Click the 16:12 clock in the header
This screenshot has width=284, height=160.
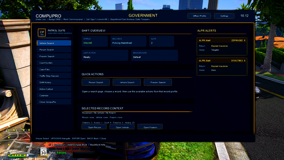(244, 16)
